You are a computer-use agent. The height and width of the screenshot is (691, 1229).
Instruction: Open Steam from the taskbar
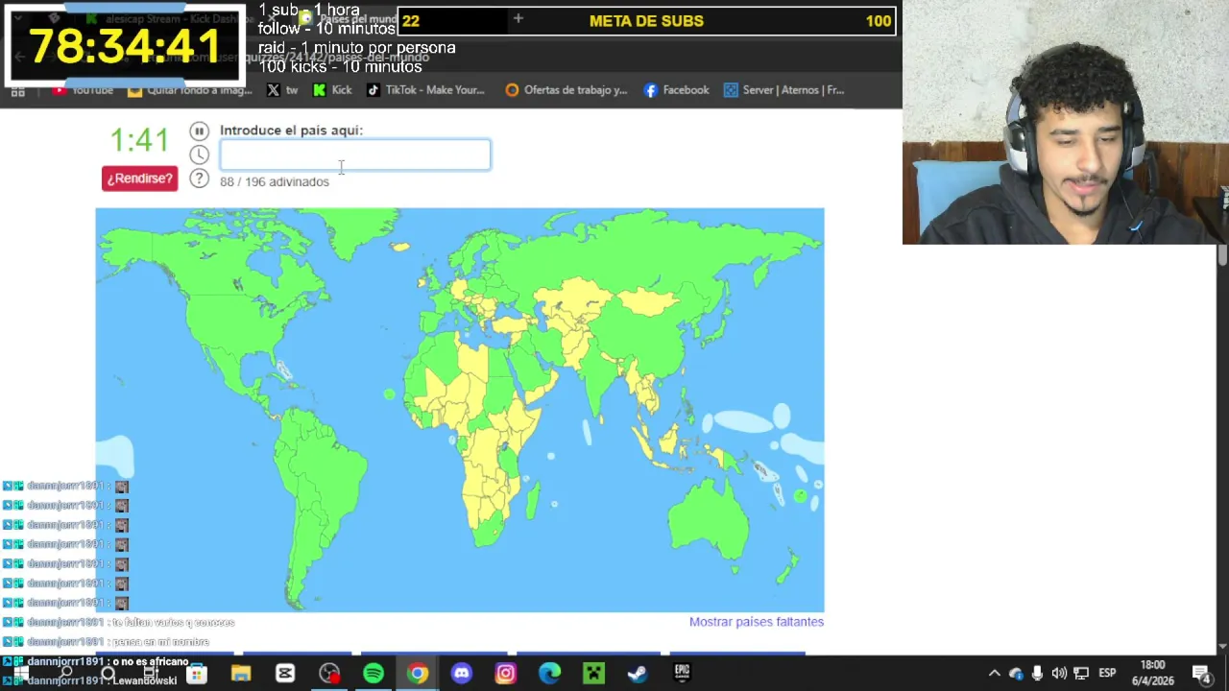[638, 674]
